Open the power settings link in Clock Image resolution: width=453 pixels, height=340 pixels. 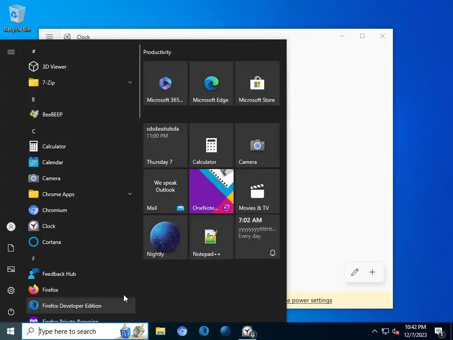click(x=309, y=301)
